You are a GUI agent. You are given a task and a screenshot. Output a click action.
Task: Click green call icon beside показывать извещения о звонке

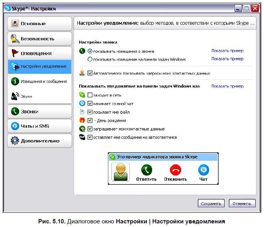[x=82, y=51]
